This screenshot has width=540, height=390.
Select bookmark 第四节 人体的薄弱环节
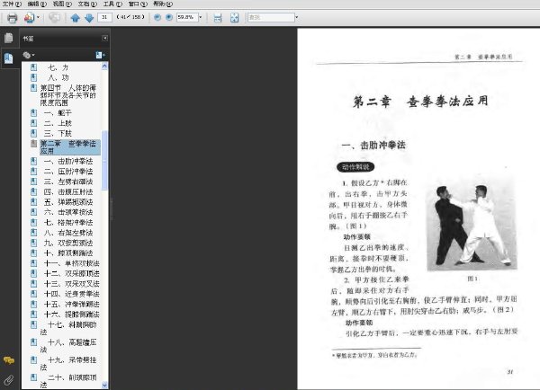coord(68,95)
